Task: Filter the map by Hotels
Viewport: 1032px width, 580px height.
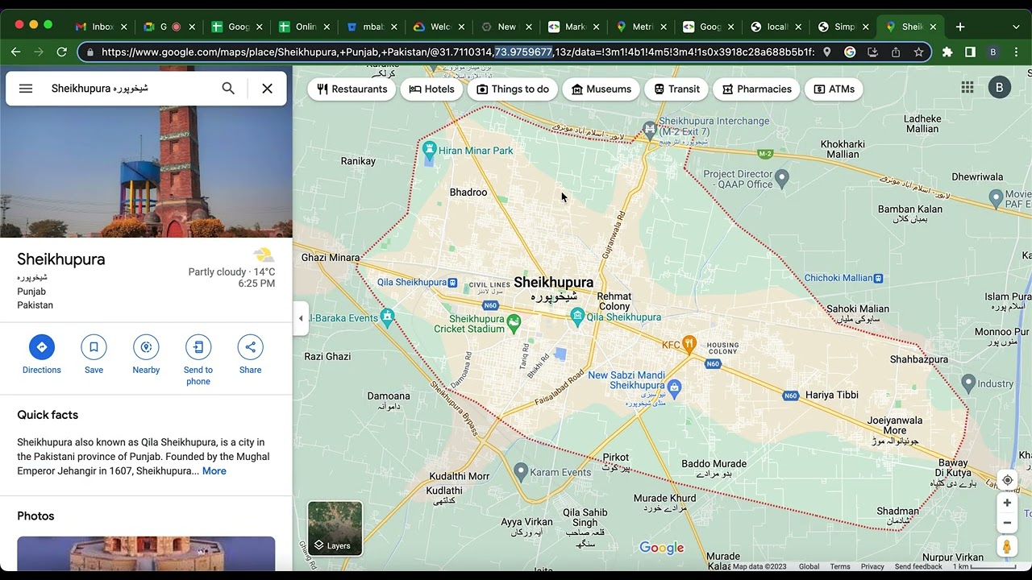Action: 431,89
